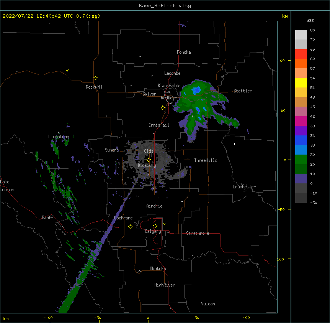Click the Cochrane town label

pyautogui.click(x=123, y=218)
